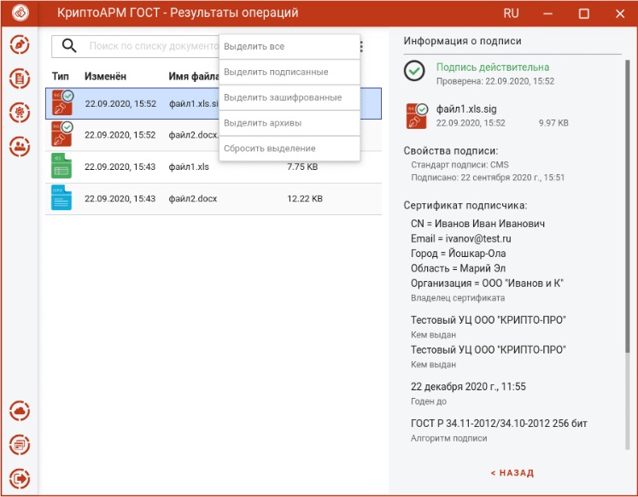Choose 'Выделить подписанные' menu item
Screen dimensions: 638x497
tap(290, 73)
